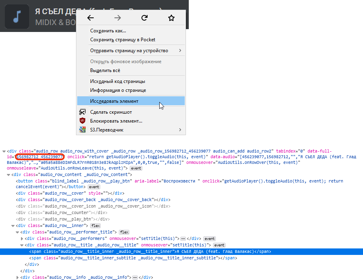The image size is (363, 280).
Task: Select "Сохранить как..." menu entry
Action: (108, 31)
